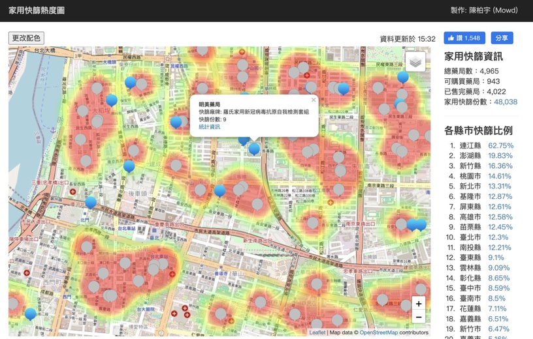This screenshot has width=533, height=339.
Task: Open the OpenStreetMap attribution link
Action: tap(378, 332)
